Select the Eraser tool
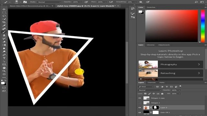The width and height of the screenshot is (207, 116). coord(4,42)
